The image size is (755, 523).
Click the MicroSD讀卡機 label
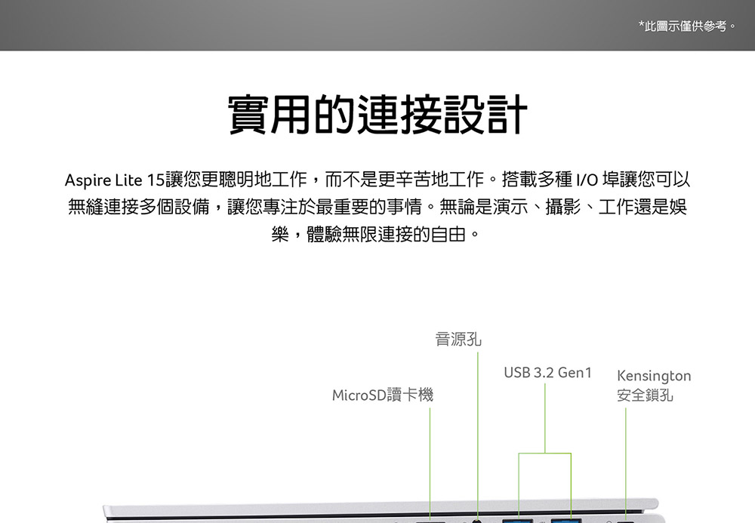coord(383,395)
